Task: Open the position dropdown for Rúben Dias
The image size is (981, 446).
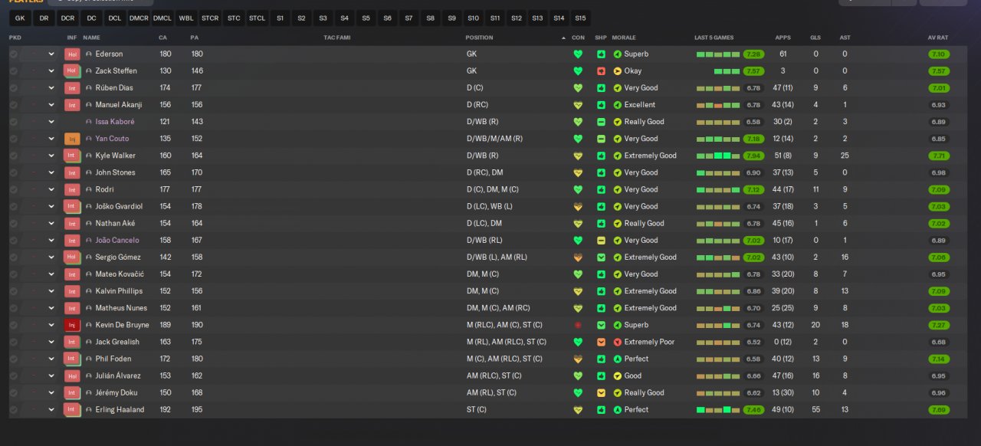Action: click(51, 88)
